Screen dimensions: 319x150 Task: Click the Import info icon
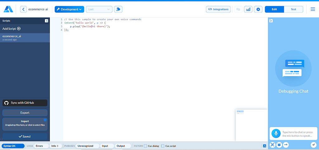pos(45,120)
